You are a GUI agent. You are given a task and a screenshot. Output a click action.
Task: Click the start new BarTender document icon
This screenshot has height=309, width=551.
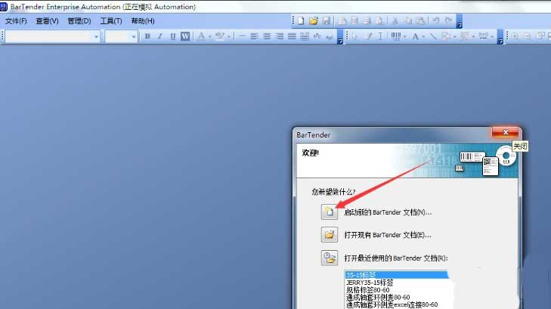click(x=330, y=212)
